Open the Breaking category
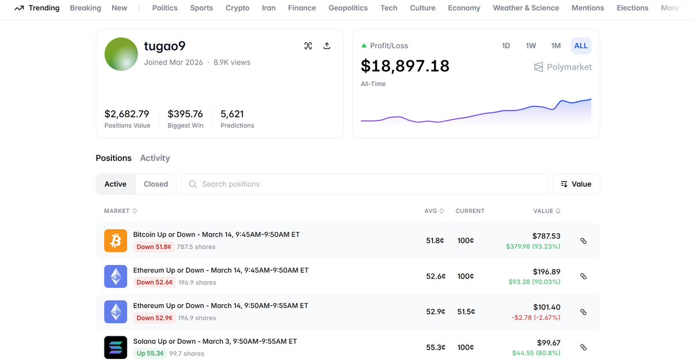 coord(85,8)
